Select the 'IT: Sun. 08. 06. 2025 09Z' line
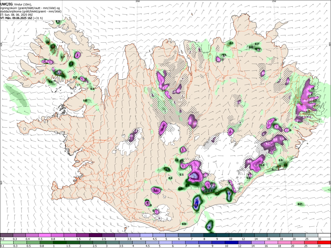The image size is (331, 248). click(x=17, y=15)
